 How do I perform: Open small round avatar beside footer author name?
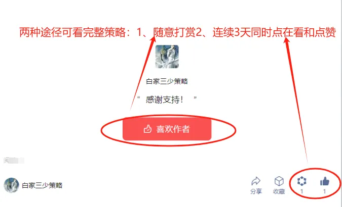(11, 185)
